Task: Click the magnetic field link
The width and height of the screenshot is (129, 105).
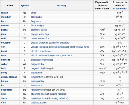Action: point(38,68)
